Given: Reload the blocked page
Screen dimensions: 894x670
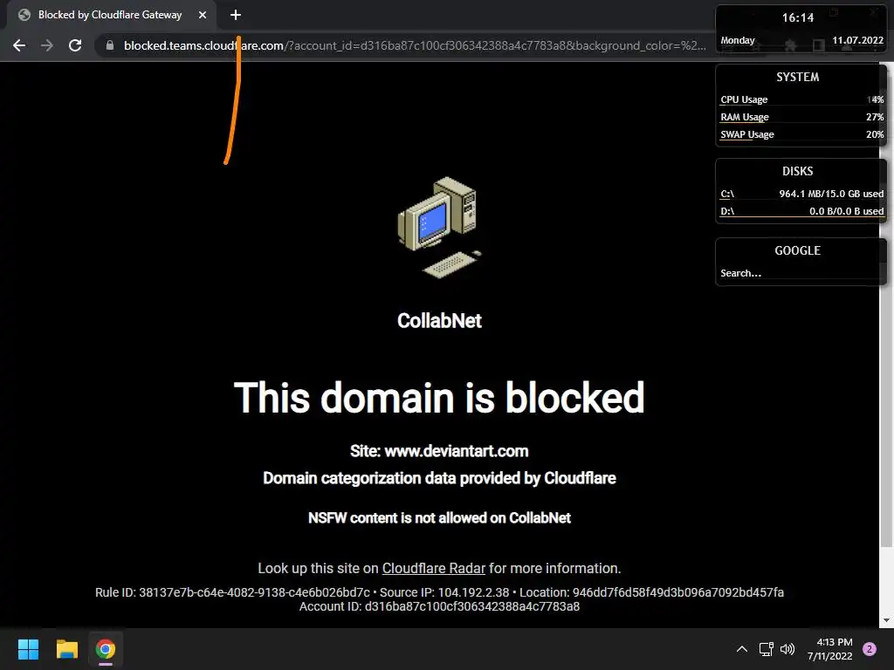Looking at the screenshot, I should (x=75, y=45).
